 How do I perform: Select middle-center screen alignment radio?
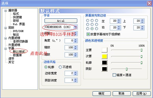(92, 24)
